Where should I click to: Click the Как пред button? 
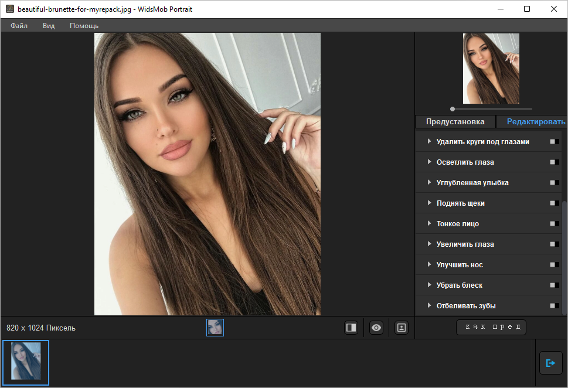(491, 327)
